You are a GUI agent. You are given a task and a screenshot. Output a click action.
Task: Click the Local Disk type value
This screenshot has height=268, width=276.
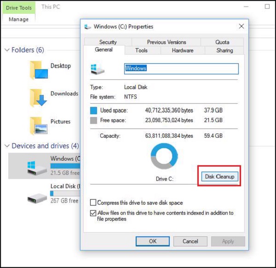(136, 87)
